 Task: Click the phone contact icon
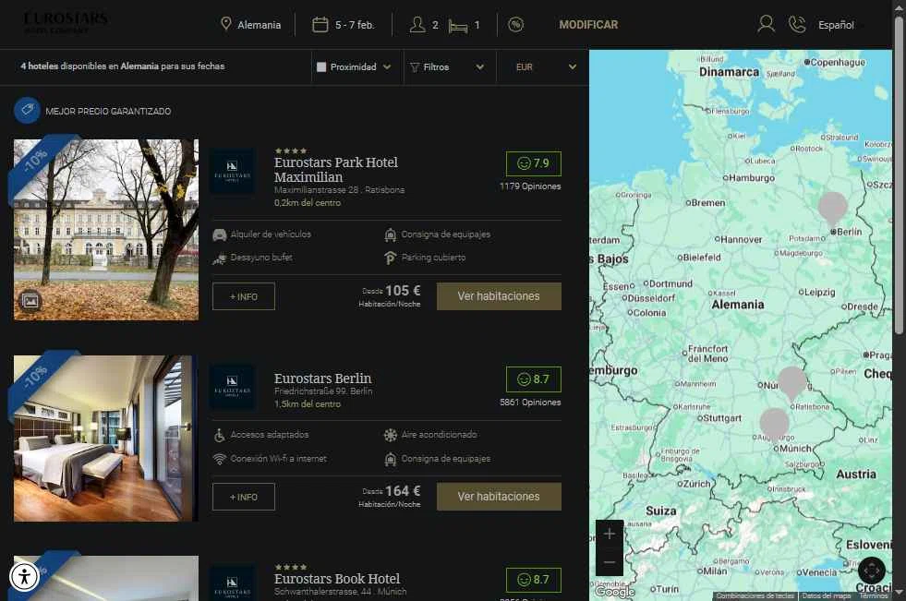click(x=797, y=24)
